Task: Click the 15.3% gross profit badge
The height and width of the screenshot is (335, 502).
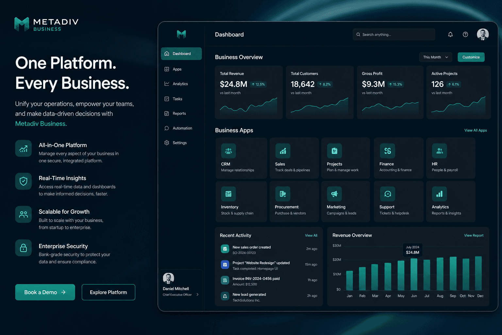Action: 396,84
